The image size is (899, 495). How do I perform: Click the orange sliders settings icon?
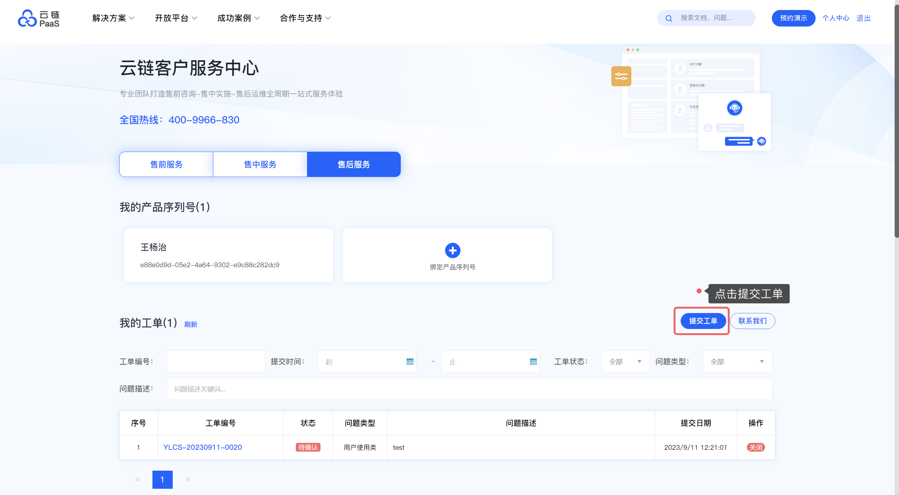621,76
